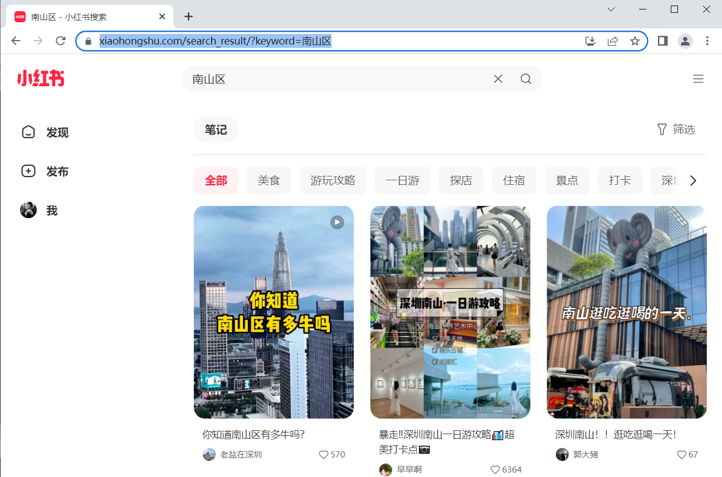Open the tab search dropdown chevron
This screenshot has height=477, width=722.
click(611, 9)
